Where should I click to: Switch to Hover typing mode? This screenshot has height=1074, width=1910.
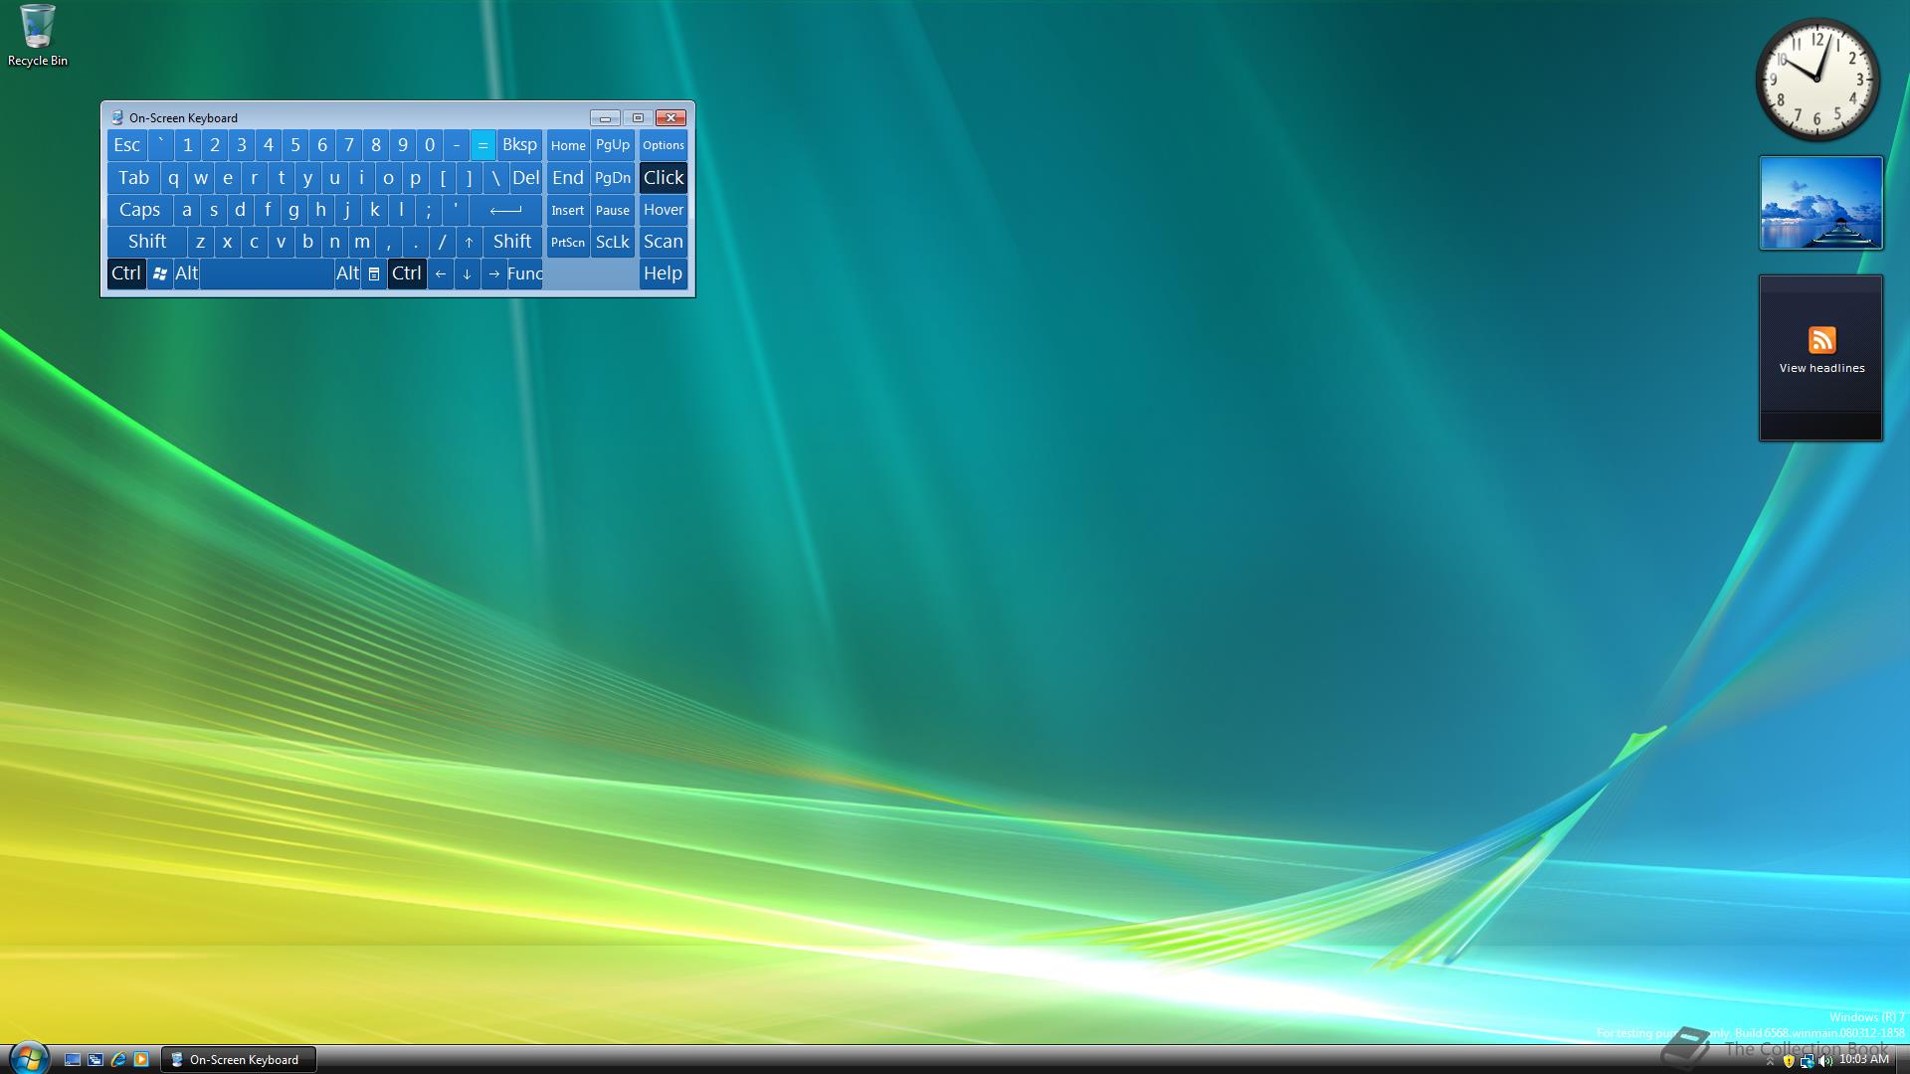[664, 210]
